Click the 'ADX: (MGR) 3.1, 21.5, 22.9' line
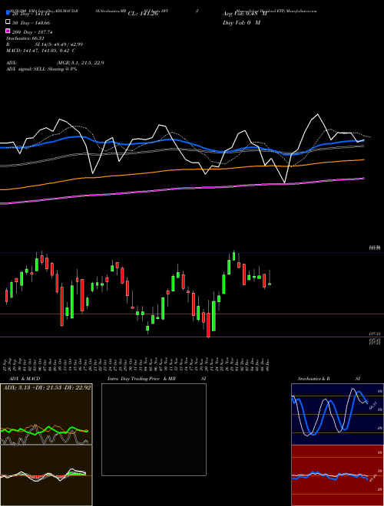This screenshot has height=506, width=384. (x=55, y=63)
